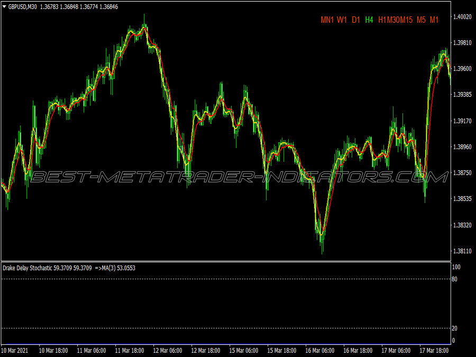Click the 12 Mar 06:00 time label
This screenshot has width=476, height=357.
[168, 351]
